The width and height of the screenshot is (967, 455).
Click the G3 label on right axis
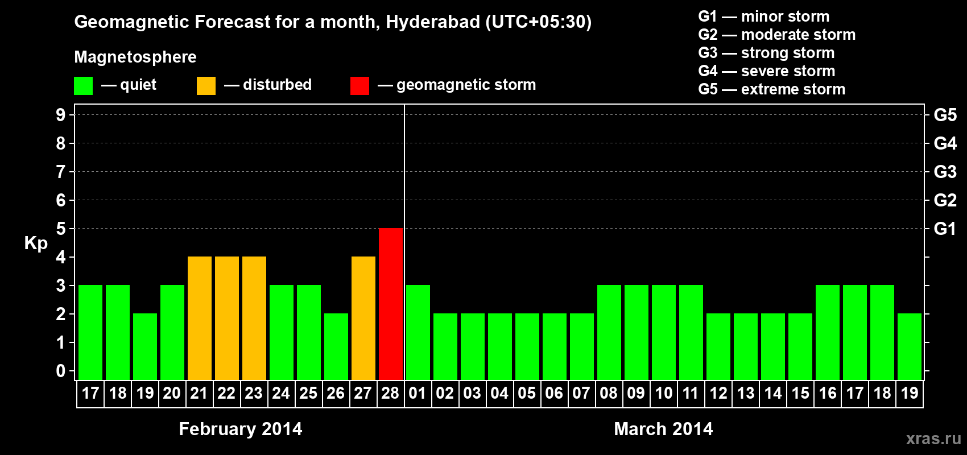(x=945, y=172)
